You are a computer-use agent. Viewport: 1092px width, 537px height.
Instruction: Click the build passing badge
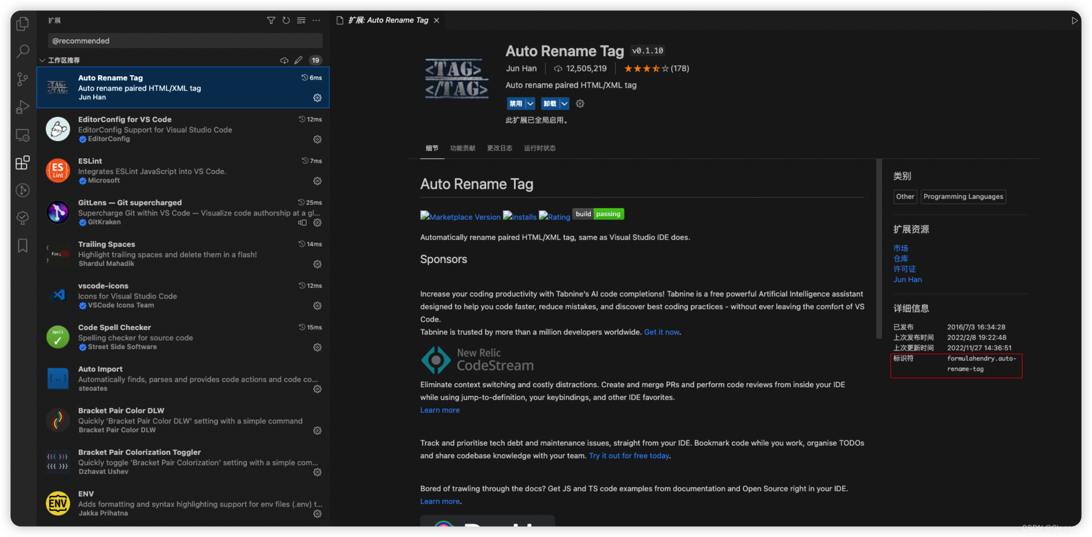coord(598,214)
